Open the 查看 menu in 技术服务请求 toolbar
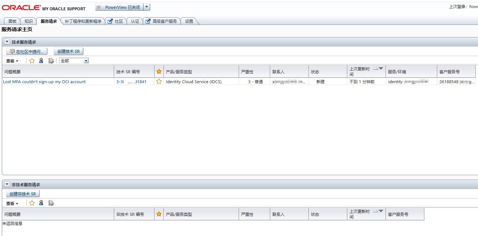The height and width of the screenshot is (236, 478). tap(12, 61)
